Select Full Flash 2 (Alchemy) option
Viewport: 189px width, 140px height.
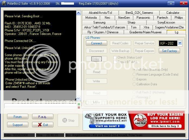click(134, 92)
